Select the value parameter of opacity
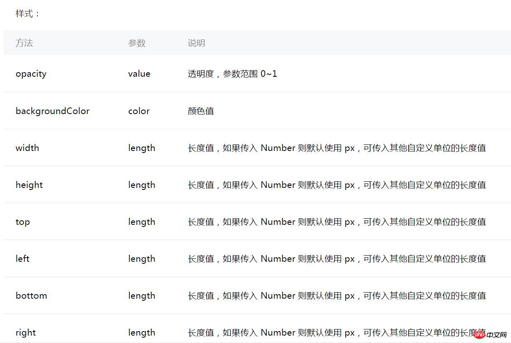The image size is (511, 343). (139, 74)
